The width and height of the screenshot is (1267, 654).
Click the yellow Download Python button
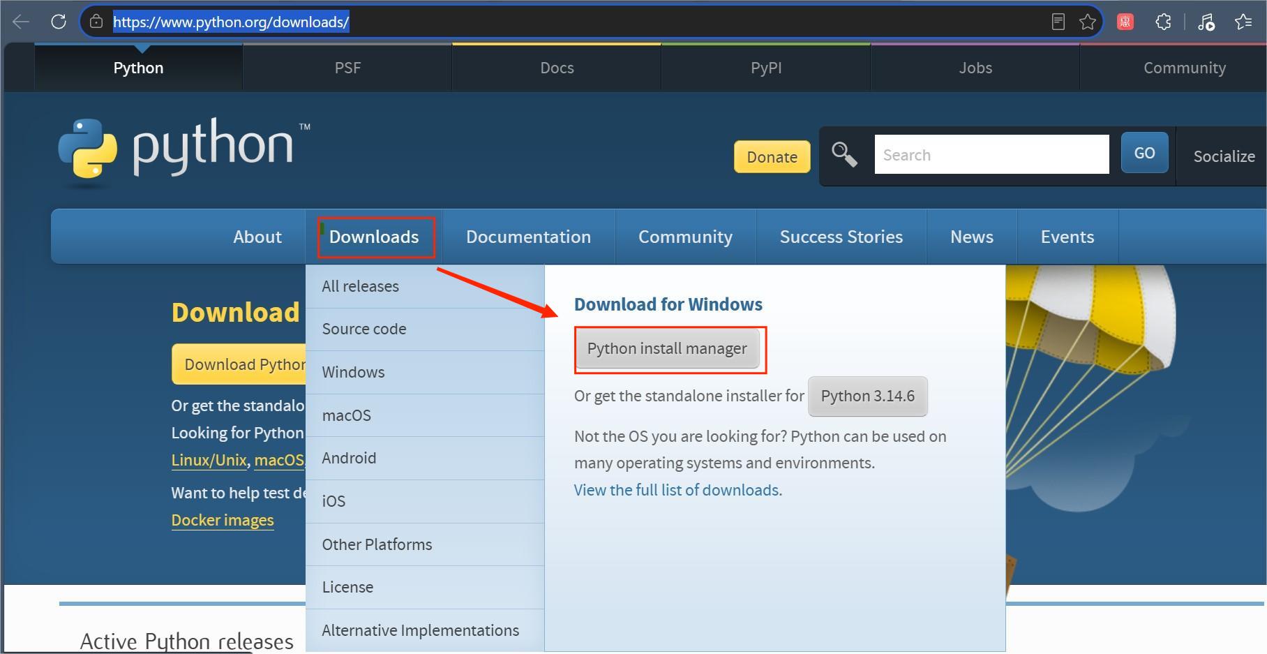tap(239, 364)
